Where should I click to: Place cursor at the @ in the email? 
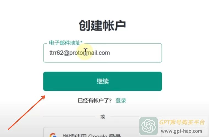pos(66,53)
